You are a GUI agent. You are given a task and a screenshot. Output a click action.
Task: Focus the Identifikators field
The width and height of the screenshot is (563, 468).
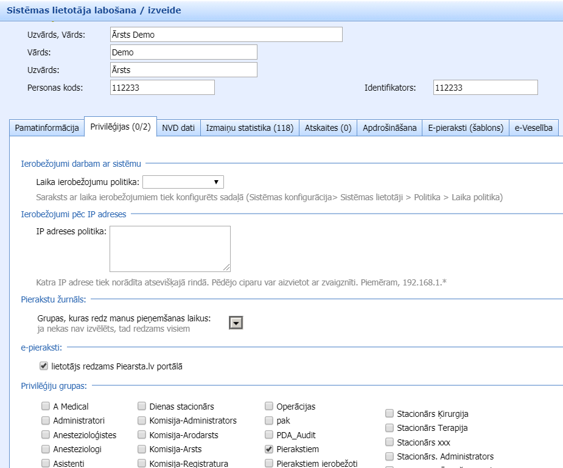coord(485,88)
